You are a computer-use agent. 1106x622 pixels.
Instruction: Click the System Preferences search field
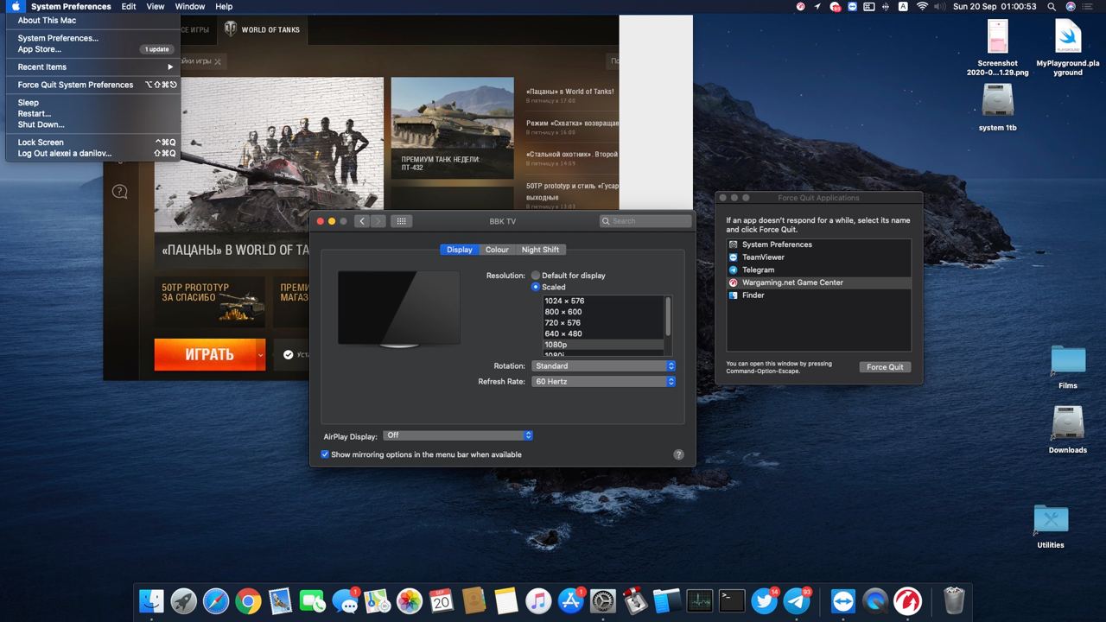[646, 221]
